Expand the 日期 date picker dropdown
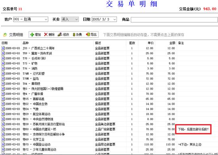218x155 pixels. click(115, 19)
